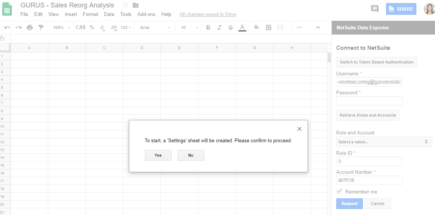Select the Paint format tool

(41, 27)
